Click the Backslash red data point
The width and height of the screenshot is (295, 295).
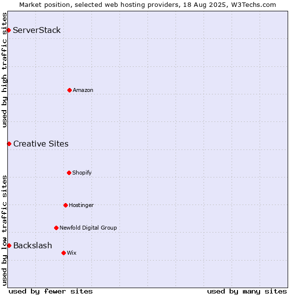coord(9,245)
